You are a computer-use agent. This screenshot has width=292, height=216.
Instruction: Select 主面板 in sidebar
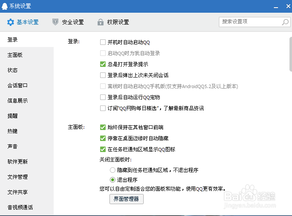27,55
